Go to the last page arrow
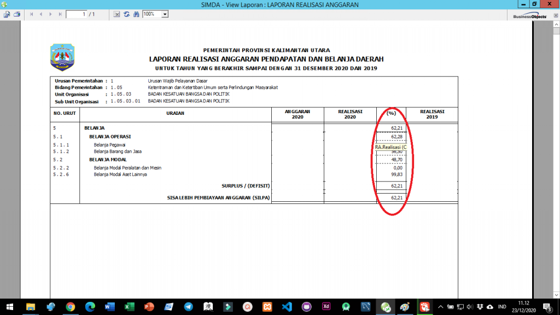The width and height of the screenshot is (560, 315). tap(60, 14)
